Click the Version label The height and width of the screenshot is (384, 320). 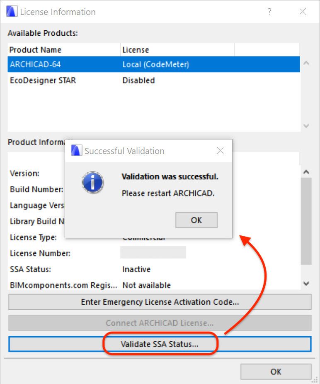[x=24, y=174]
